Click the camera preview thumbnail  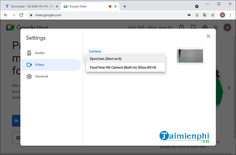click(190, 56)
